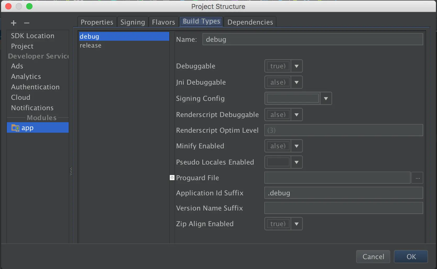This screenshot has height=269, width=437.
Task: Click the Cancel button
Action: point(373,256)
